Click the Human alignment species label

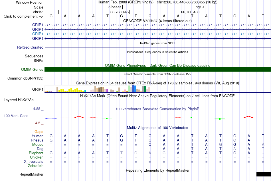[37, 136]
